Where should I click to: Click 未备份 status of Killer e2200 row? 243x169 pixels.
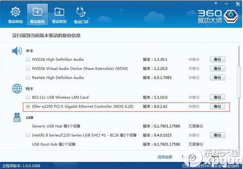tap(194, 107)
